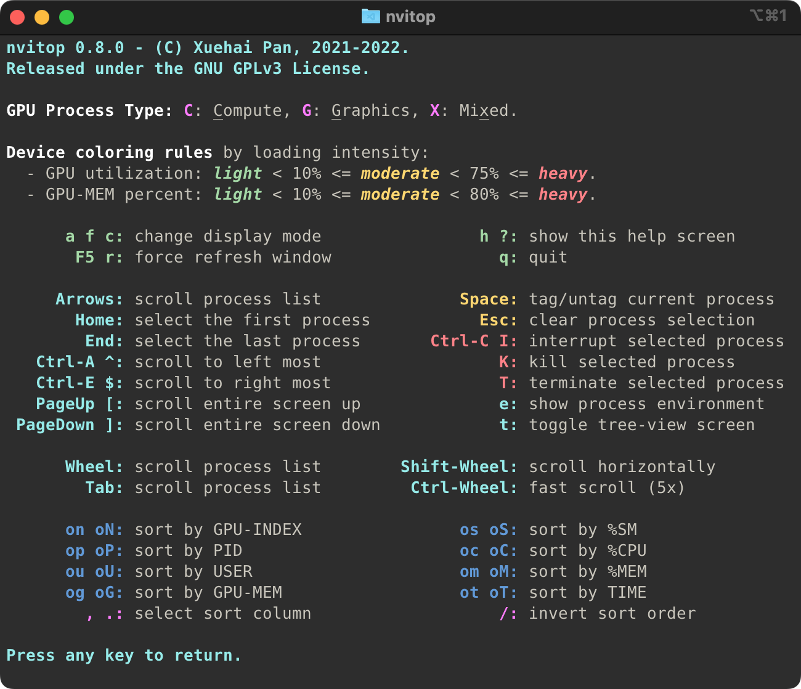
Task: Click the pink 'G' Graphics type letter
Action: pyautogui.click(x=307, y=110)
